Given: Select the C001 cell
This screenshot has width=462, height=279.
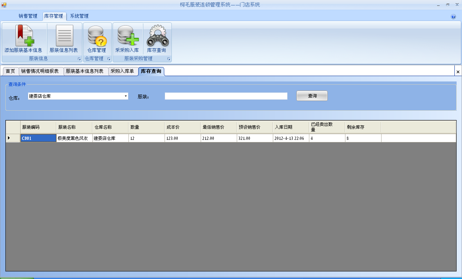Looking at the screenshot, I should click(x=38, y=138).
